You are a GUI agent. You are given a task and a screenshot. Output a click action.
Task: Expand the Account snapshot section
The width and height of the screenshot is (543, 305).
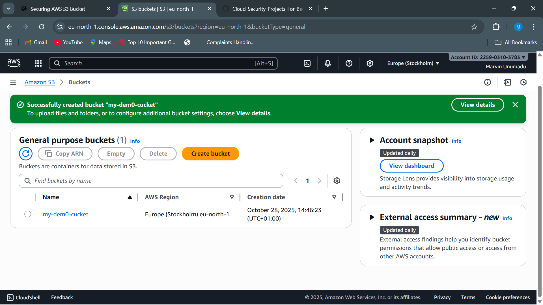click(372, 140)
